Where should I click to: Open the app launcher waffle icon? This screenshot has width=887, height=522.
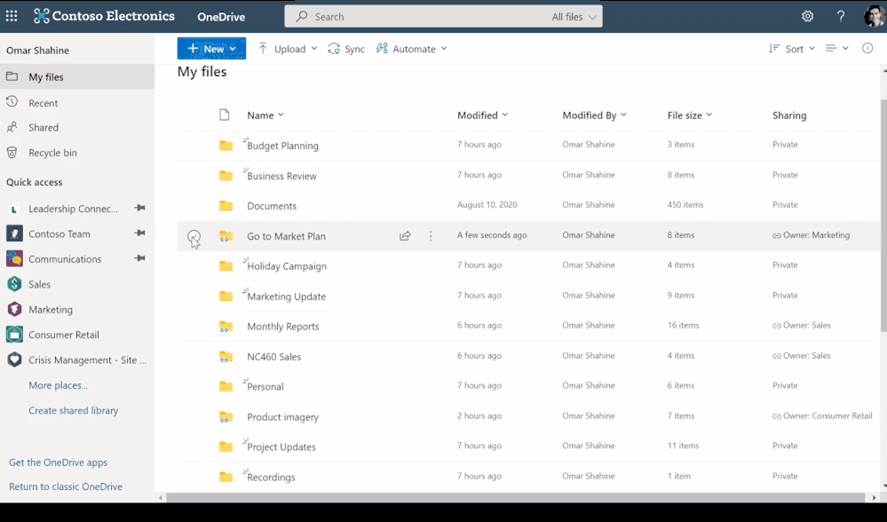[x=12, y=16]
